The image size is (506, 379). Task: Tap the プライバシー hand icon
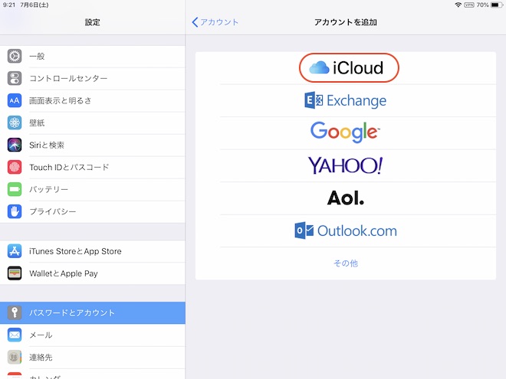[x=15, y=211]
